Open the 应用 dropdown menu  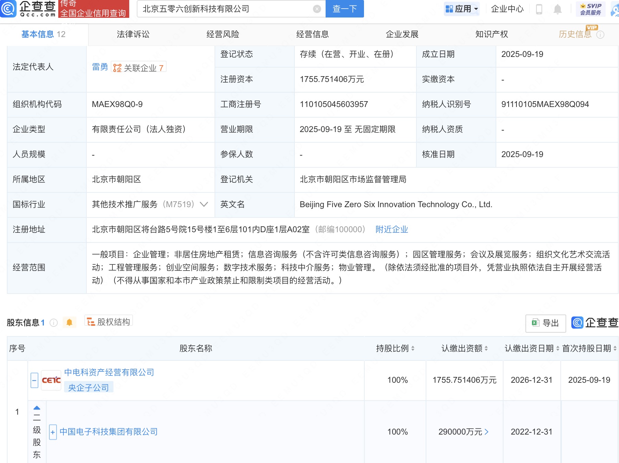point(461,9)
